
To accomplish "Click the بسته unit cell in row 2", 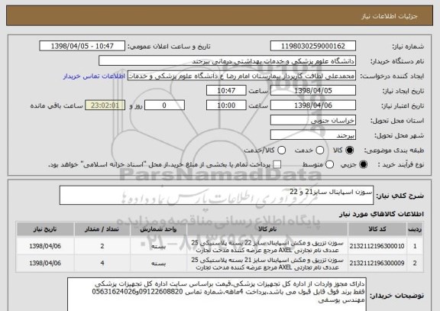I will [159, 264].
